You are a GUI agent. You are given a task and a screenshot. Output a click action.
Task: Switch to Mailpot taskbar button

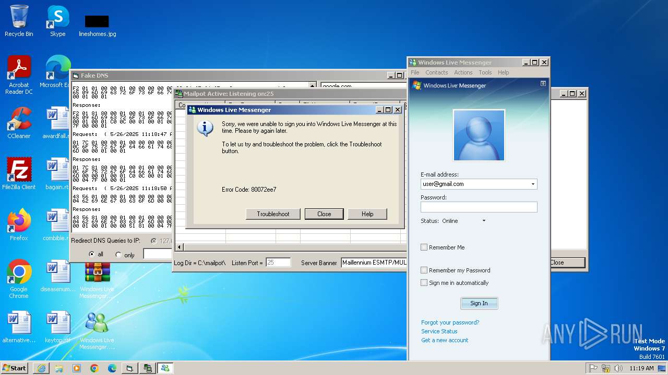coord(148,368)
